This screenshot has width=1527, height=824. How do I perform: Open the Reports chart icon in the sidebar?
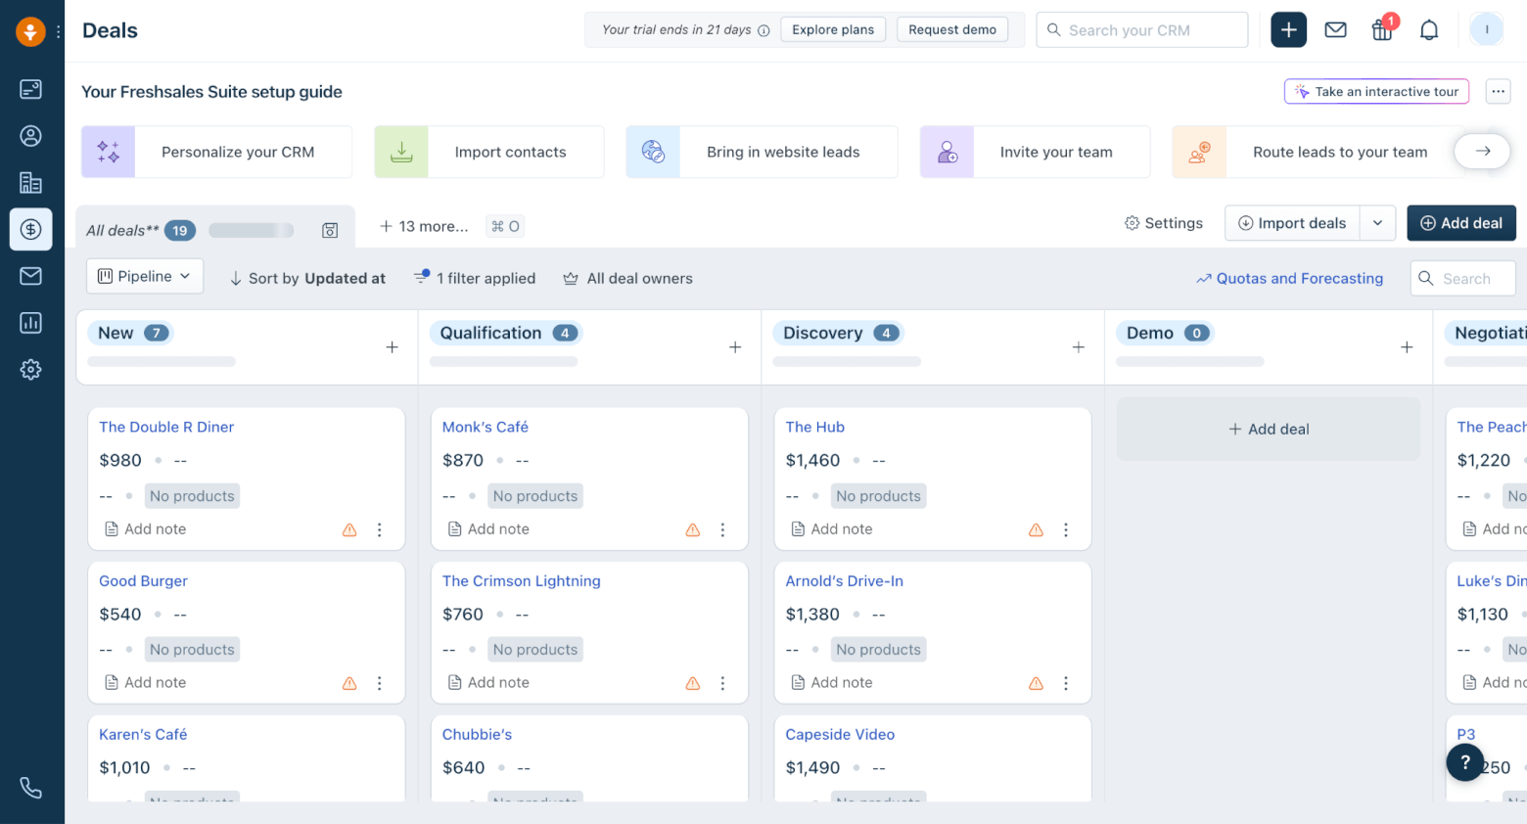tap(31, 323)
